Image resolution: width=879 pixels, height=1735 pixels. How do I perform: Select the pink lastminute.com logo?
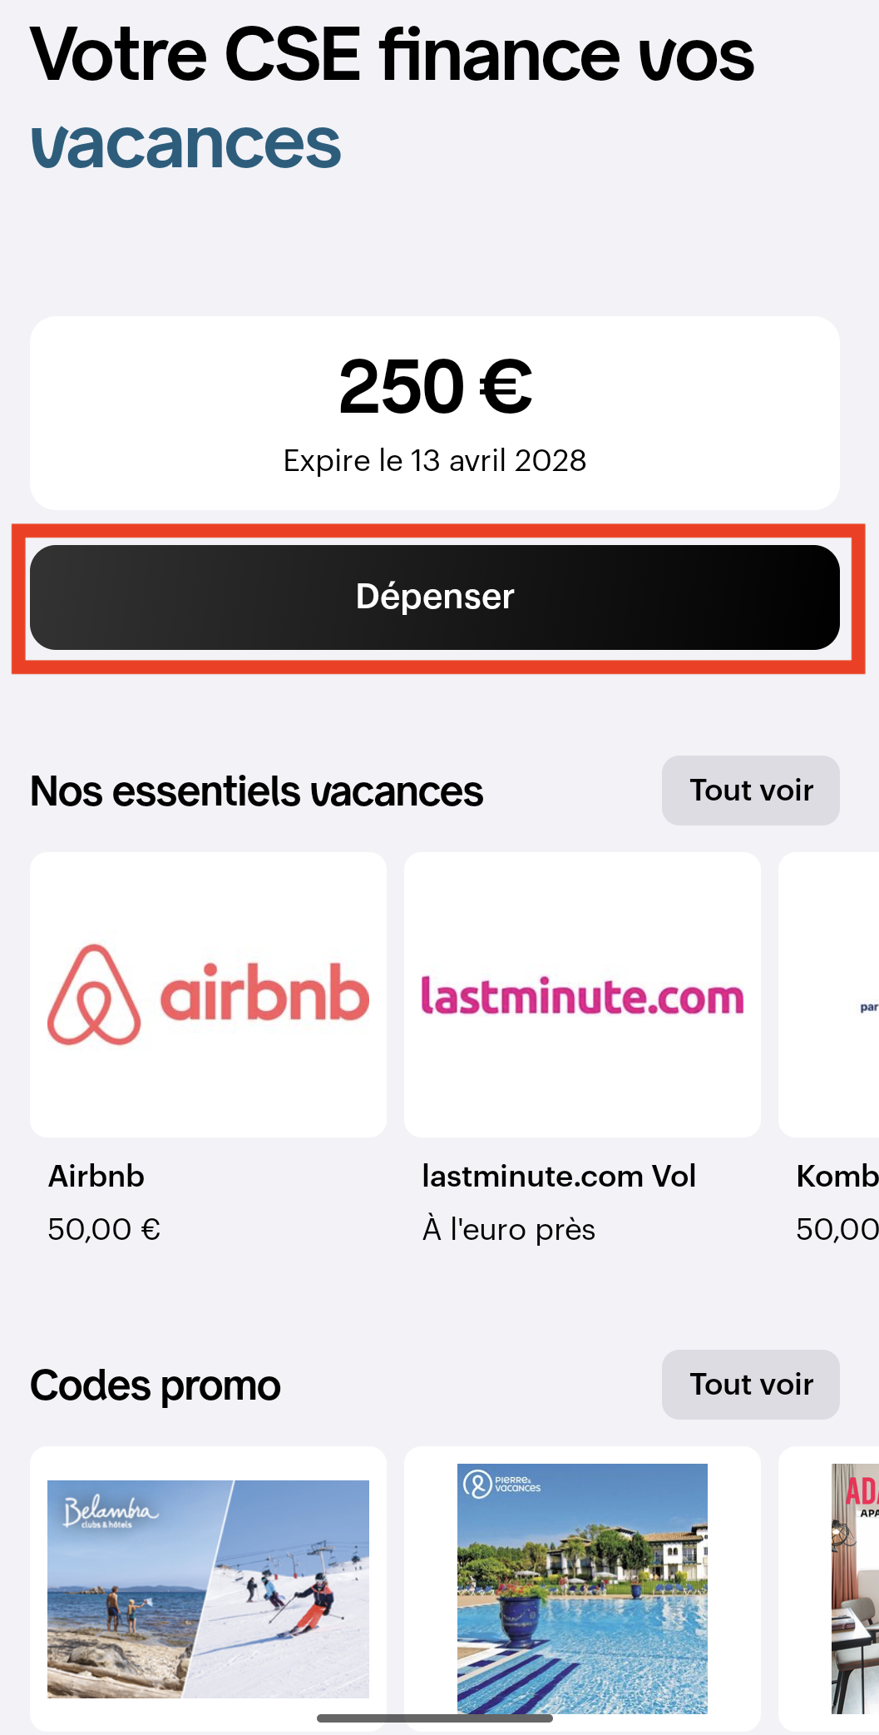tap(582, 996)
